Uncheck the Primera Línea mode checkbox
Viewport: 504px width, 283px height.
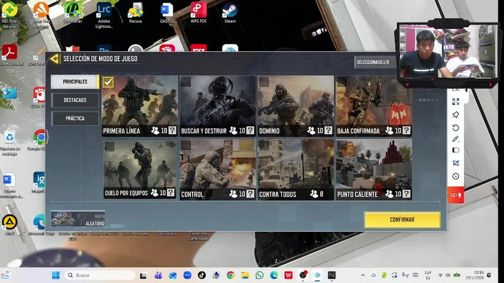point(108,82)
